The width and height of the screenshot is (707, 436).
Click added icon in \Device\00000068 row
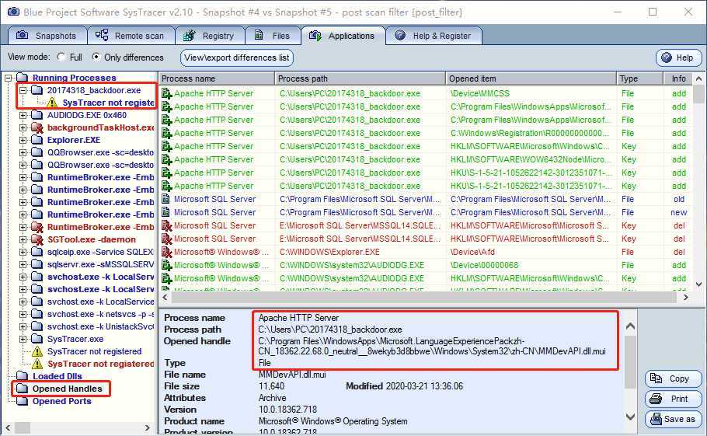pyautogui.click(x=167, y=265)
